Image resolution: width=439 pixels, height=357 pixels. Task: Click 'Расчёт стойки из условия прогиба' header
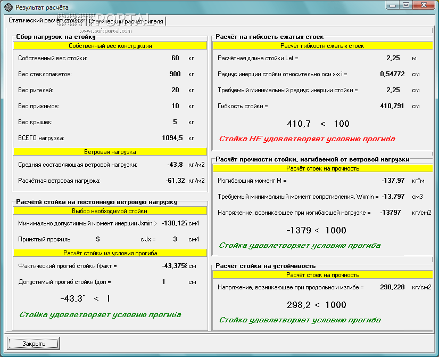pos(110,253)
